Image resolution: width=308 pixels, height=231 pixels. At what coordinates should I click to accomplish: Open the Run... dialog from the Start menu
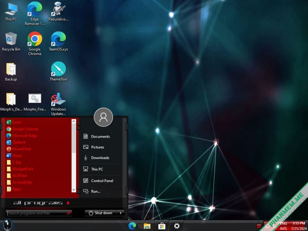tap(92, 191)
